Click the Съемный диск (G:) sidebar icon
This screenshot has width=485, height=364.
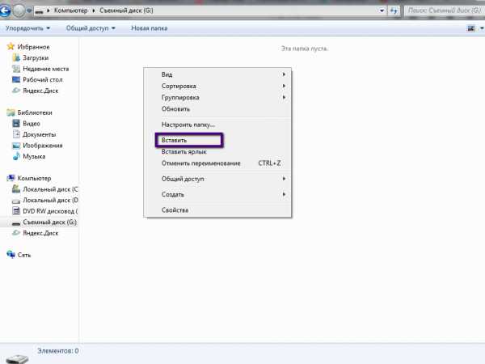pyautogui.click(x=16, y=223)
